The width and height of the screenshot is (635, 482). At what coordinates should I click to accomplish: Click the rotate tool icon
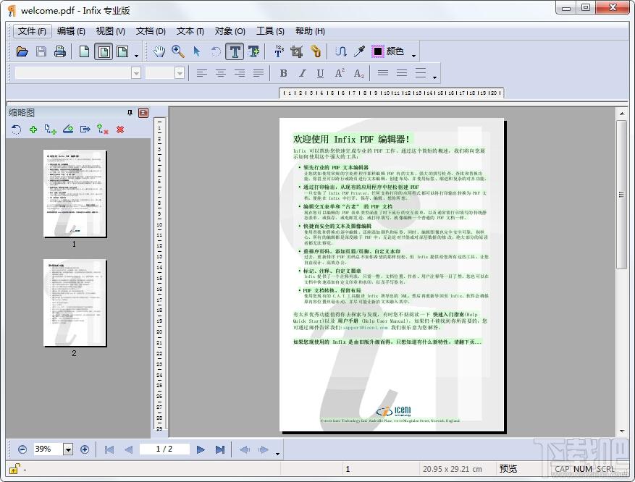[x=216, y=51]
